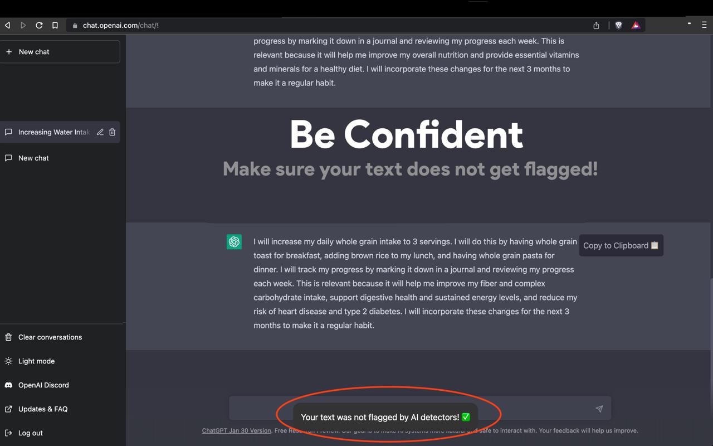Image resolution: width=713 pixels, height=446 pixels.
Task: Click the Brave Rewards triangle icon
Action: point(636,25)
